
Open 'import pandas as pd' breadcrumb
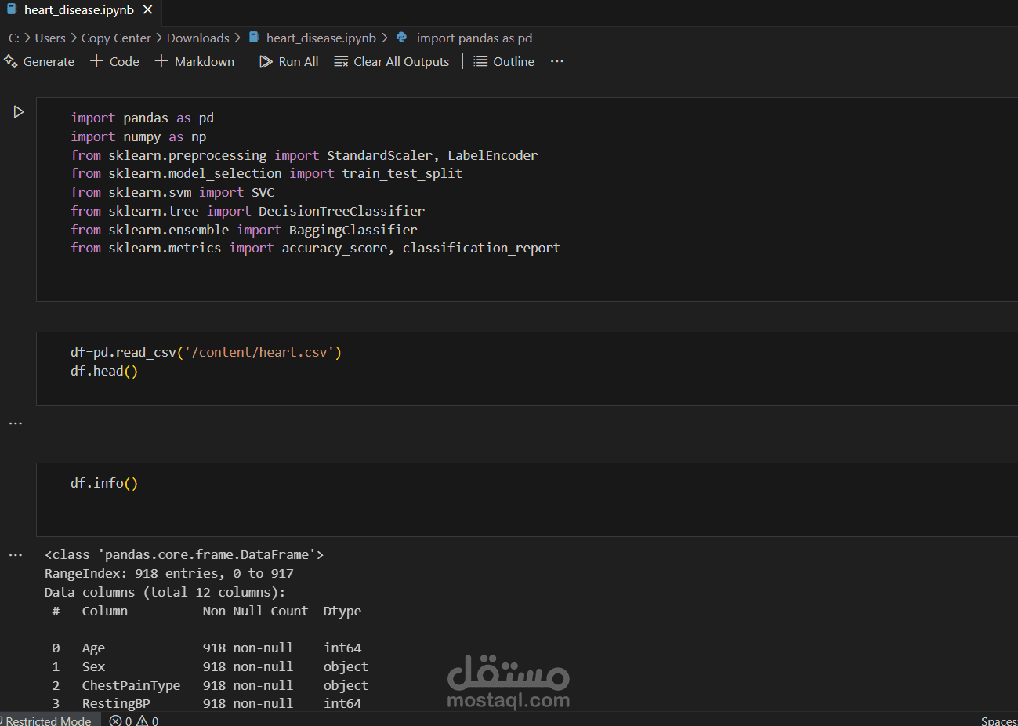pyautogui.click(x=474, y=38)
